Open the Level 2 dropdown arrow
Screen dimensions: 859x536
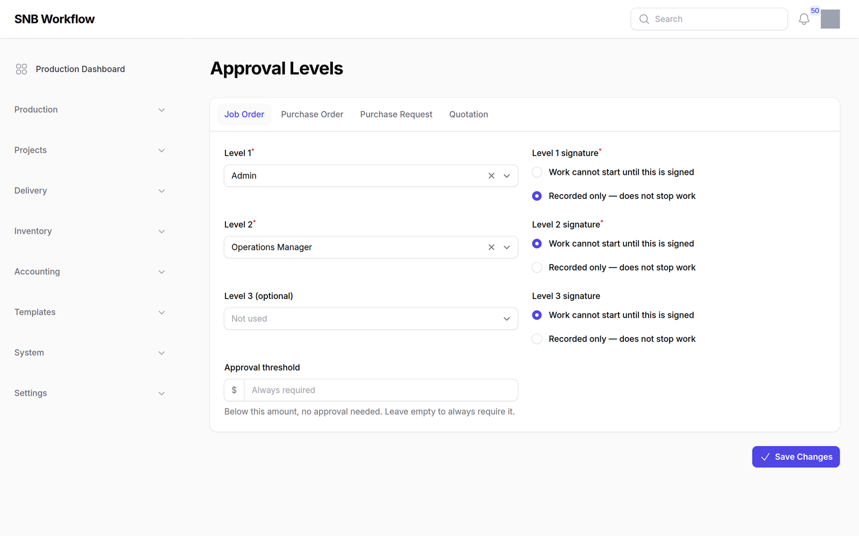pyautogui.click(x=507, y=247)
